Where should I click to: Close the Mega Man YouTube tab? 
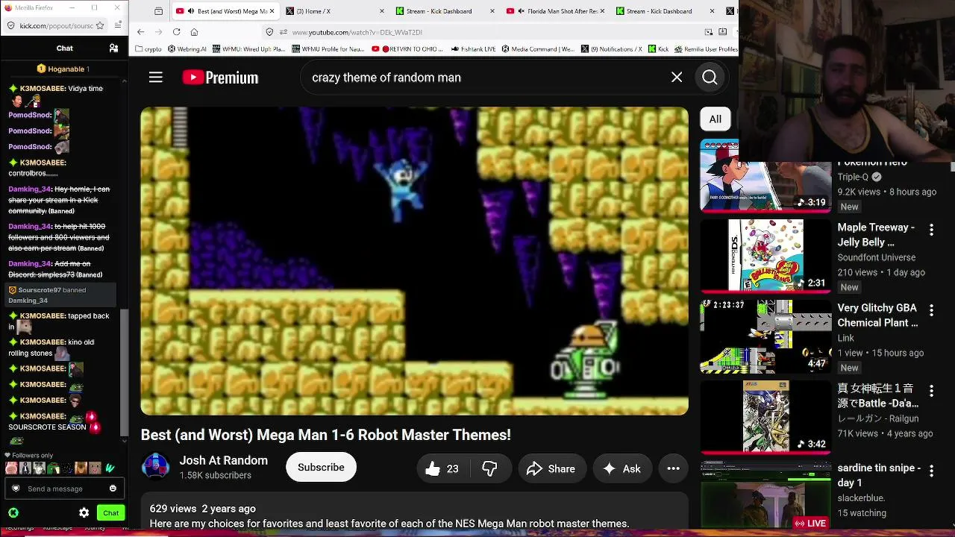272,11
